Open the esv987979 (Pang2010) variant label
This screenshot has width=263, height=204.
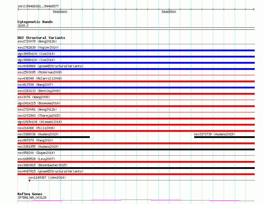[35, 140]
